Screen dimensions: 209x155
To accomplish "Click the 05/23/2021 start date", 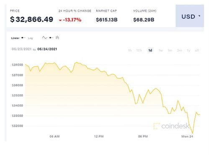I will coord(21,49).
